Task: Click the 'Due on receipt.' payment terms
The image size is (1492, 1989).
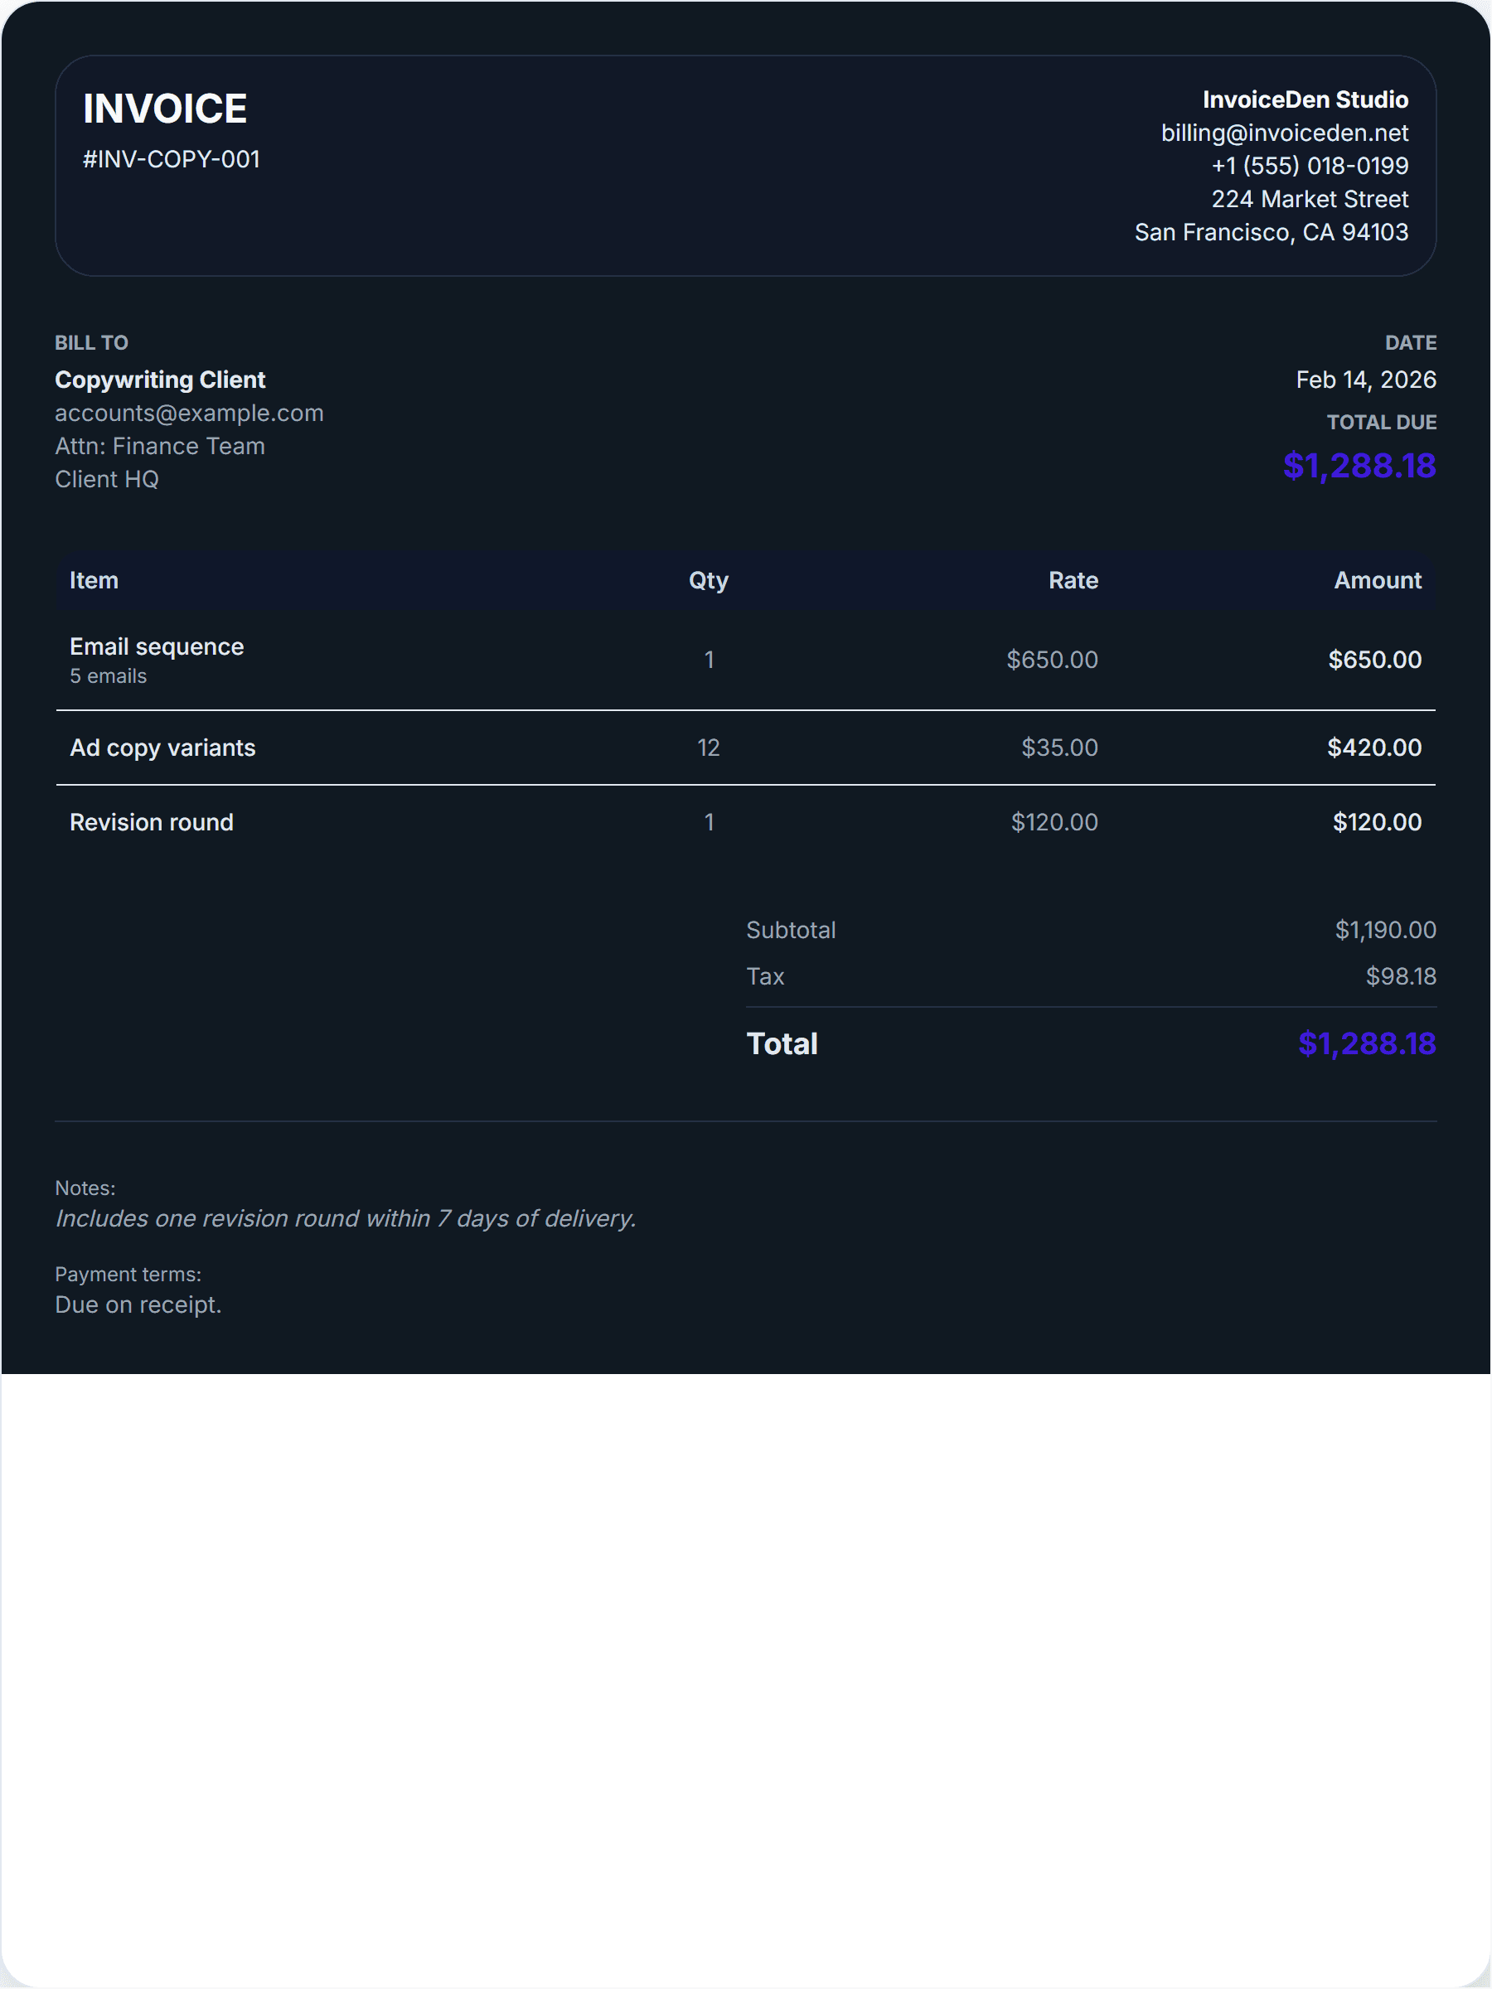Action: point(138,1304)
